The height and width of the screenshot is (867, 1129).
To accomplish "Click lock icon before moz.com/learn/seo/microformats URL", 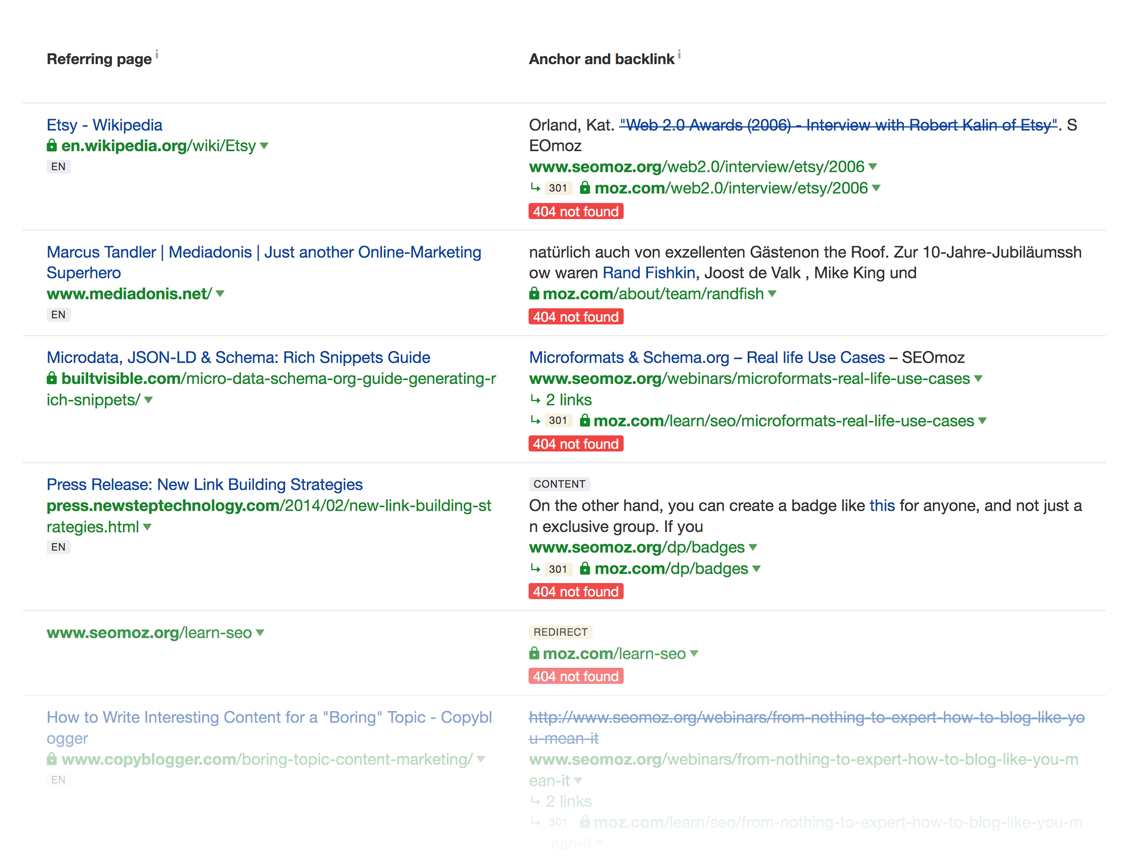I will tap(585, 420).
